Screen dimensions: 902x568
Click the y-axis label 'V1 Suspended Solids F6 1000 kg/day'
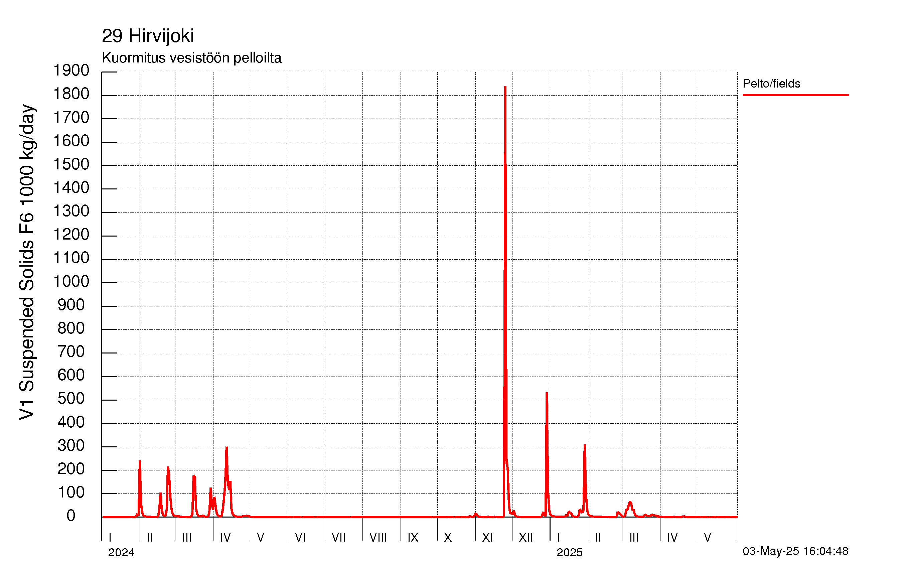click(x=27, y=262)
